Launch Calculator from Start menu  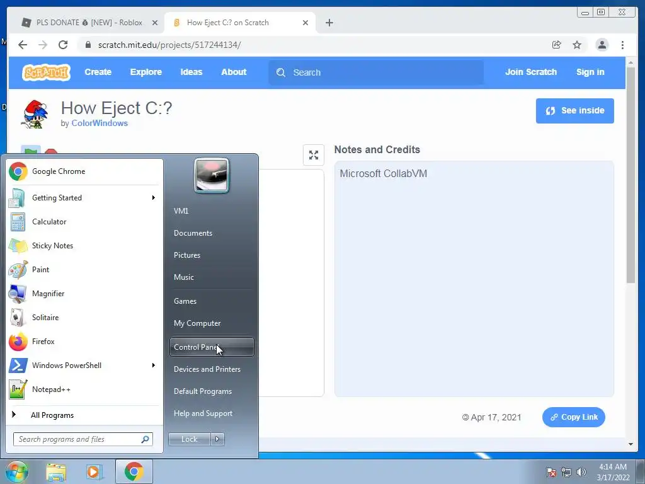point(84,221)
